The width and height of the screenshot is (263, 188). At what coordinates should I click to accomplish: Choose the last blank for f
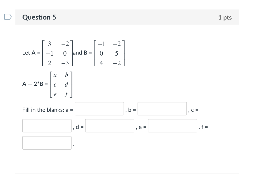click(x=47, y=143)
